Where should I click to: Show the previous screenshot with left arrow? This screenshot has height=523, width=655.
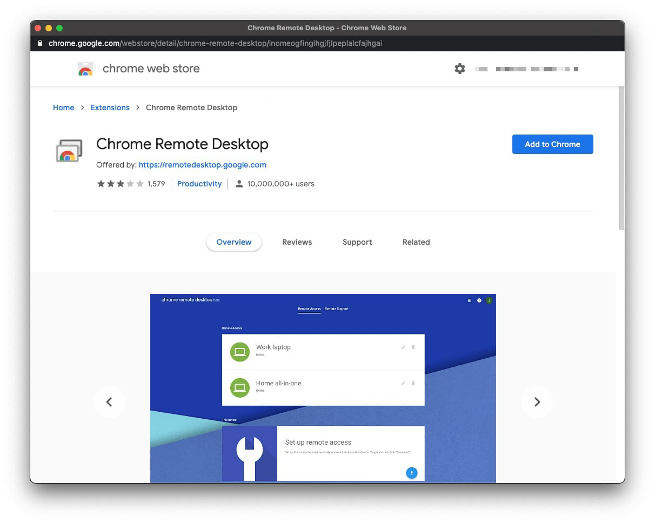(109, 401)
